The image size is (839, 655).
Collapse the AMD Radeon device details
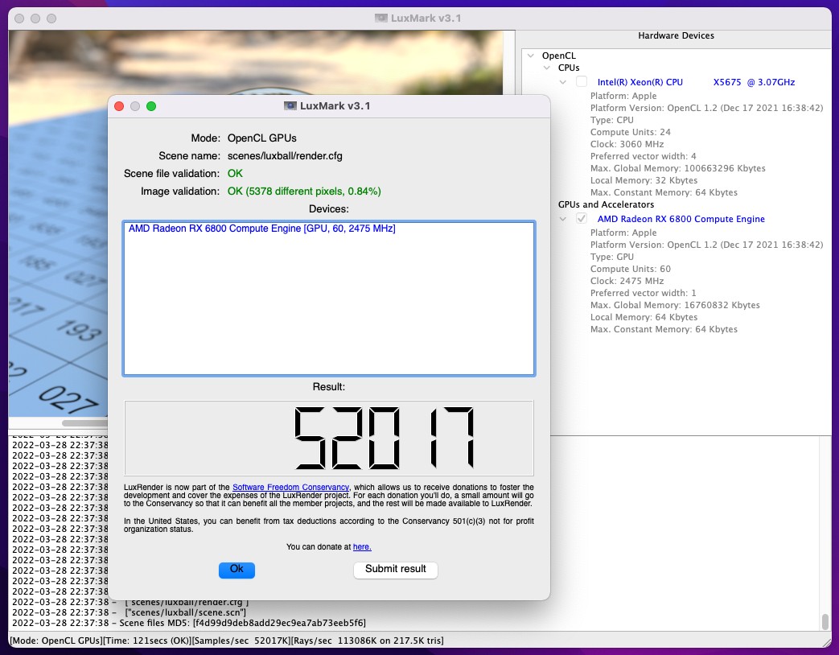[x=562, y=219]
